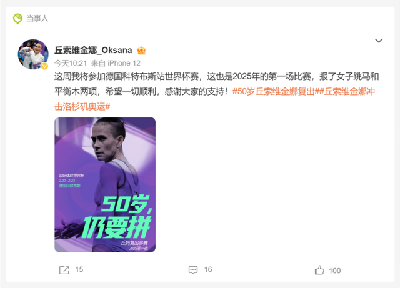Viewport: 400px width, 288px height.
Task: Open the profile avatar of Oksana
Action: [33, 54]
